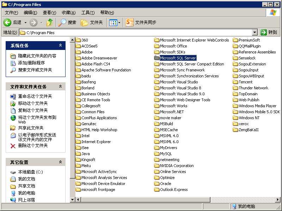Click My Computer icon in Other Places

point(13,193)
